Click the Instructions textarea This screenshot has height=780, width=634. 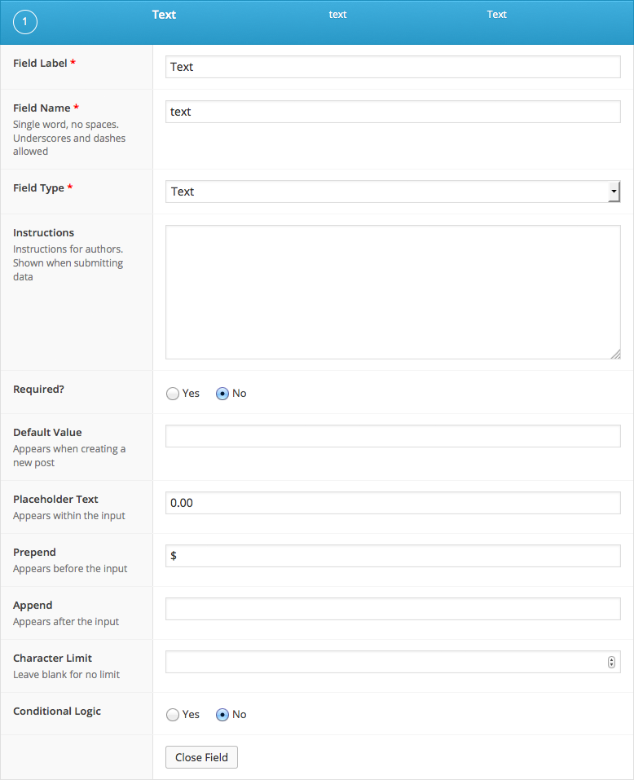(393, 292)
